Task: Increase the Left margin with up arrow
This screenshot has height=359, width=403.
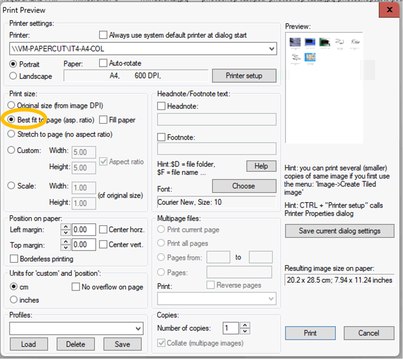Action: [x=65, y=227]
